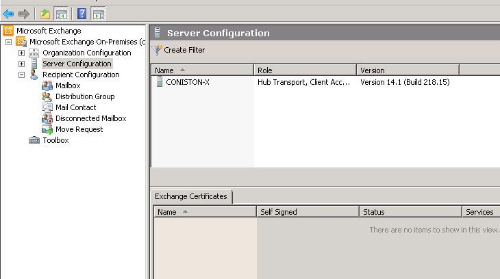500x279 pixels.
Task: Sort certificates by the Self Signed column
Action: [308, 212]
